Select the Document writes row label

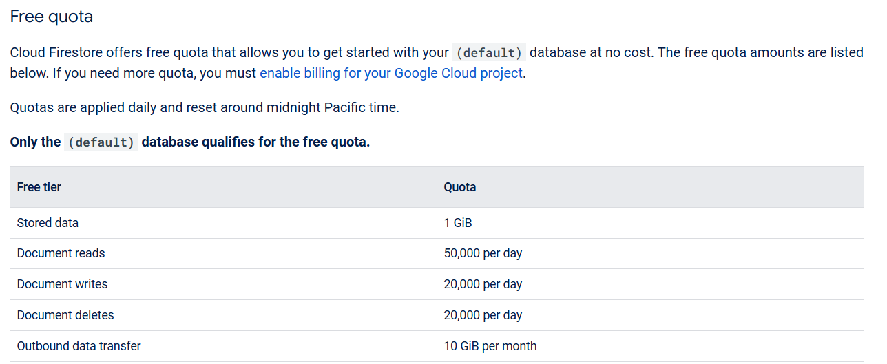[62, 284]
